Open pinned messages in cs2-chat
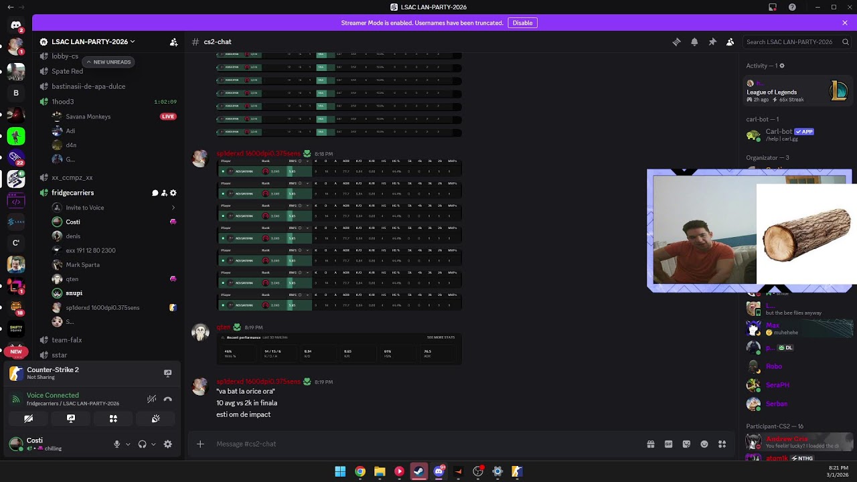 coord(712,42)
